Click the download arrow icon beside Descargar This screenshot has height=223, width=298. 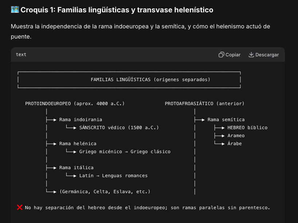coord(251,55)
